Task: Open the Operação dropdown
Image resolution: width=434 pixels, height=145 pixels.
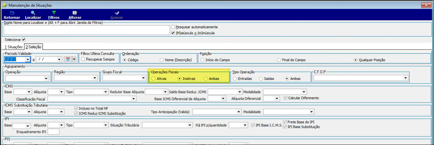Action: click(x=46, y=78)
